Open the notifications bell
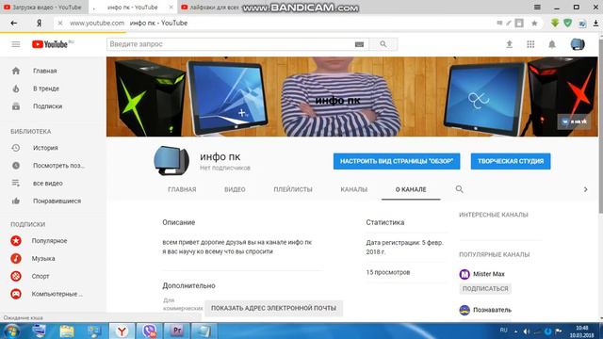Image resolution: width=603 pixels, height=339 pixels. click(x=552, y=44)
